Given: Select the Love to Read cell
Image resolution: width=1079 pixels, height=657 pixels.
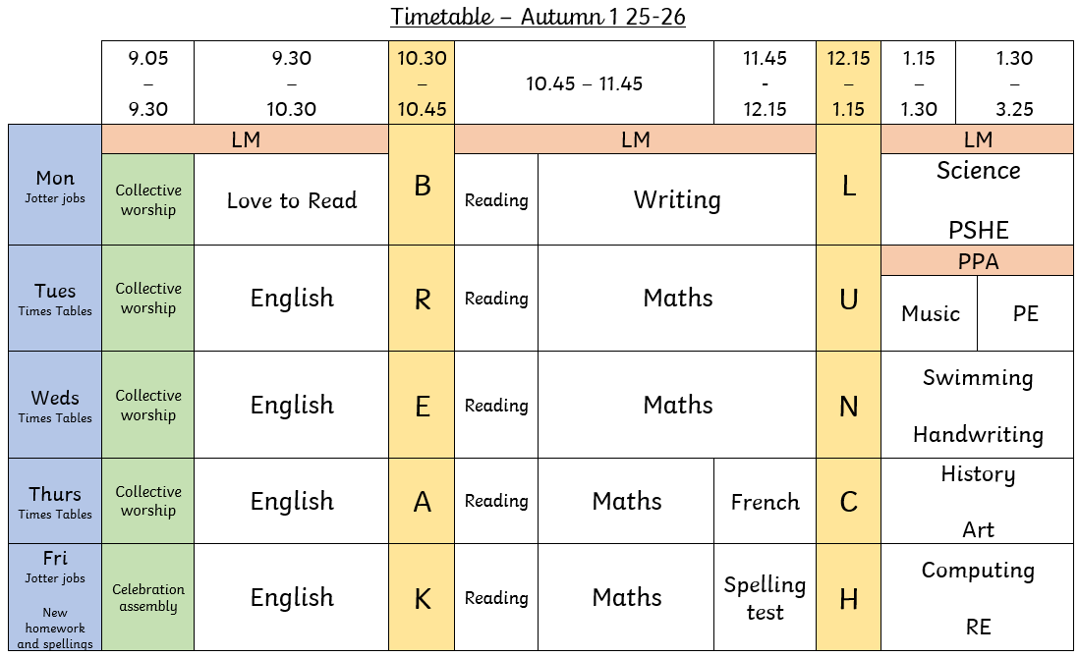Looking at the screenshot, I should (x=291, y=199).
